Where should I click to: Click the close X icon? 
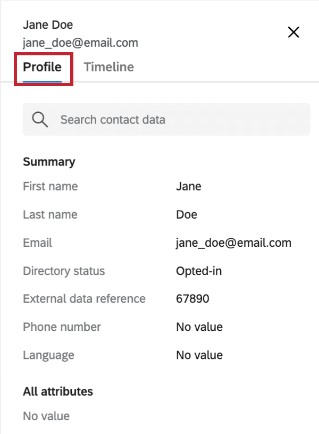[293, 32]
